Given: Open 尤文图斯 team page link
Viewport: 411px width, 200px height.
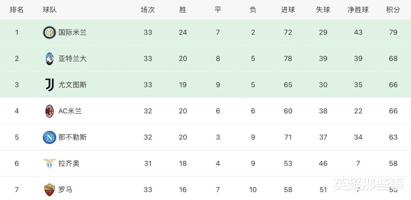Looking at the screenshot, I should tap(72, 85).
